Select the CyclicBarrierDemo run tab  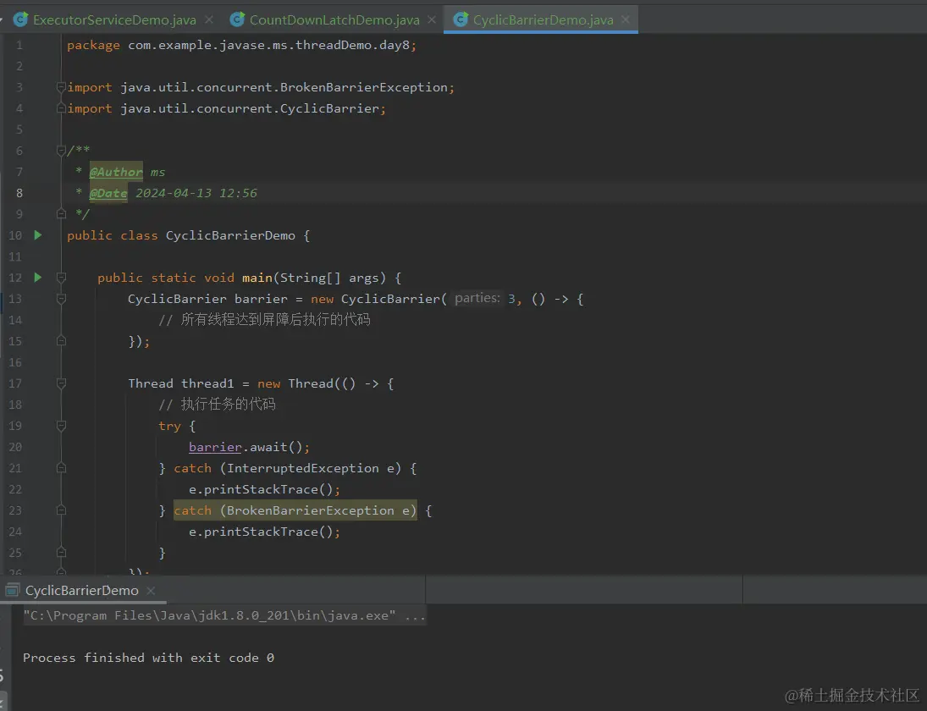click(81, 591)
